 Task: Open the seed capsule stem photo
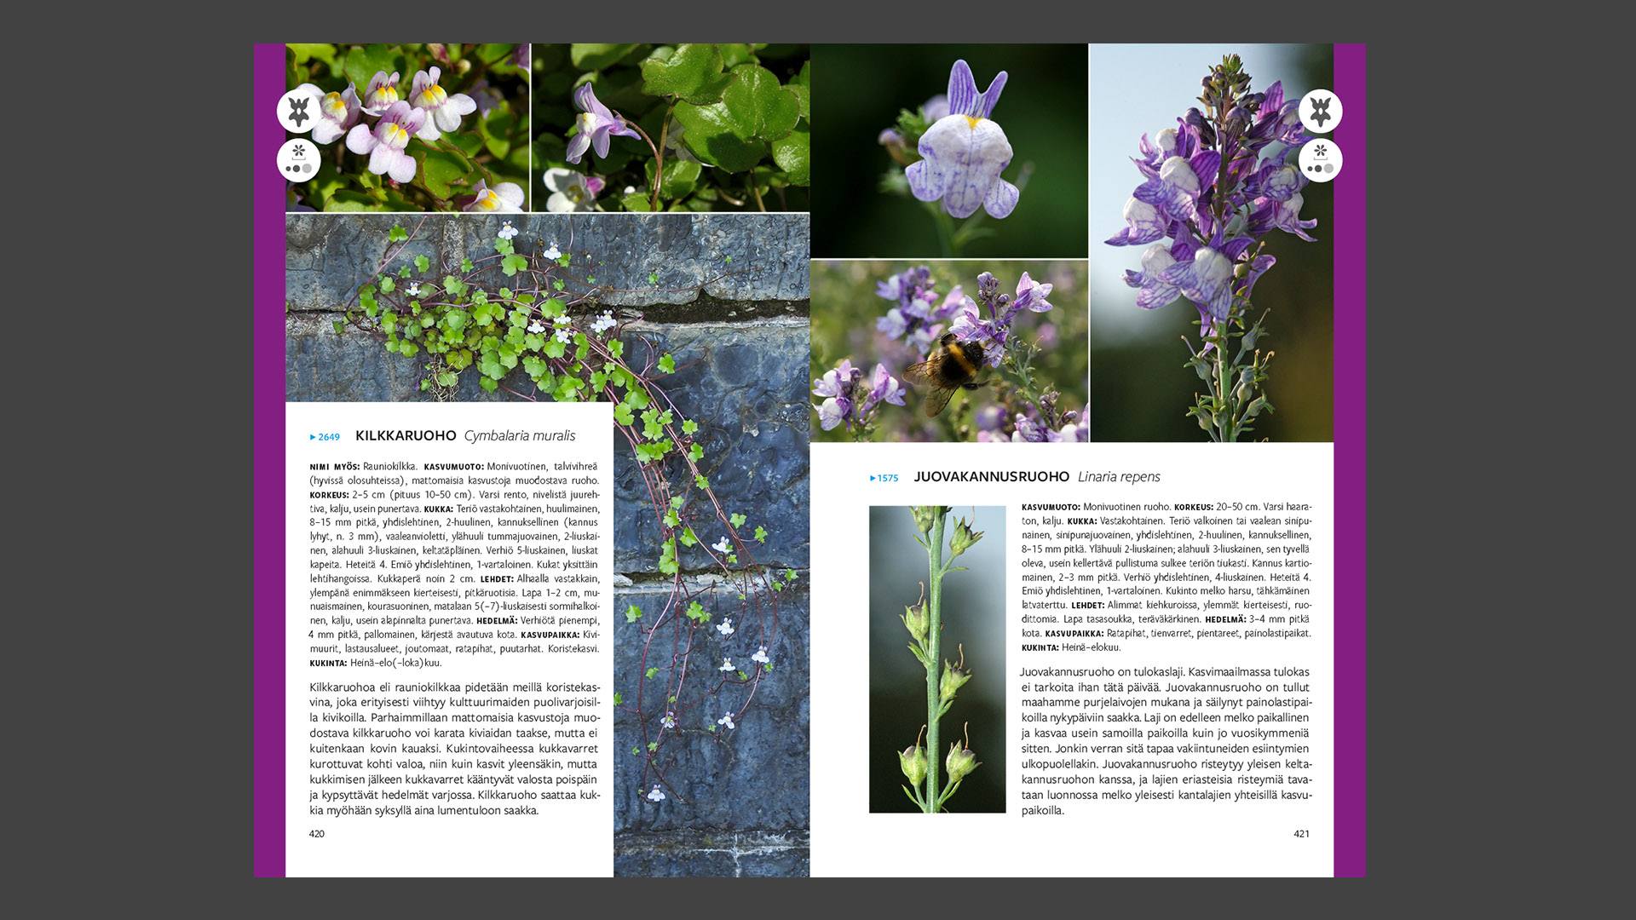[x=936, y=658]
